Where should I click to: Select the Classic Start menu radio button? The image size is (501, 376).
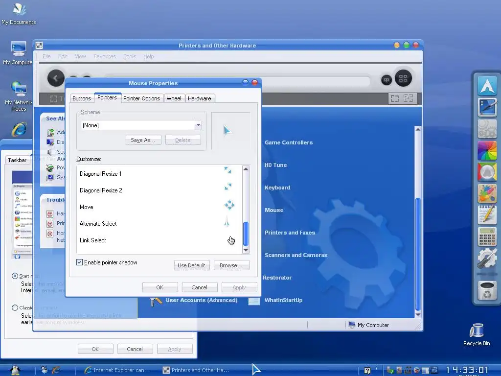click(x=15, y=307)
